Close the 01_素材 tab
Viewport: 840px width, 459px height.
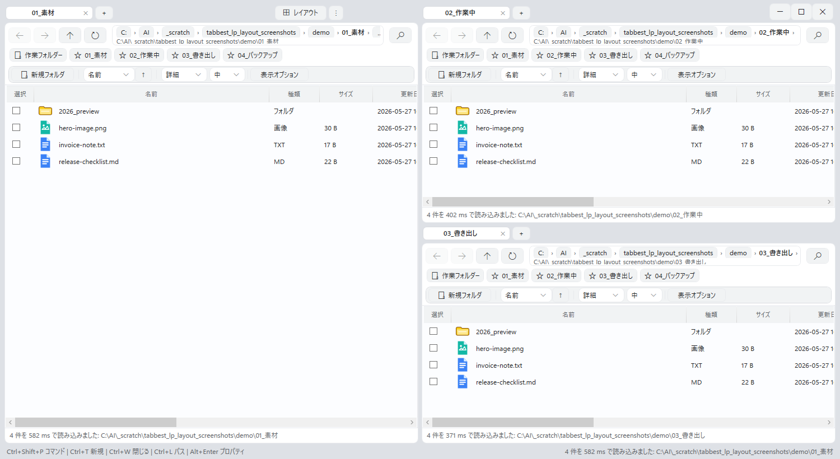86,13
